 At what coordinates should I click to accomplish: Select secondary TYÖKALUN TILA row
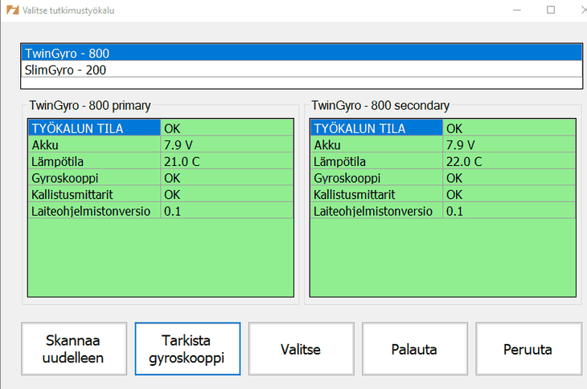tap(443, 128)
